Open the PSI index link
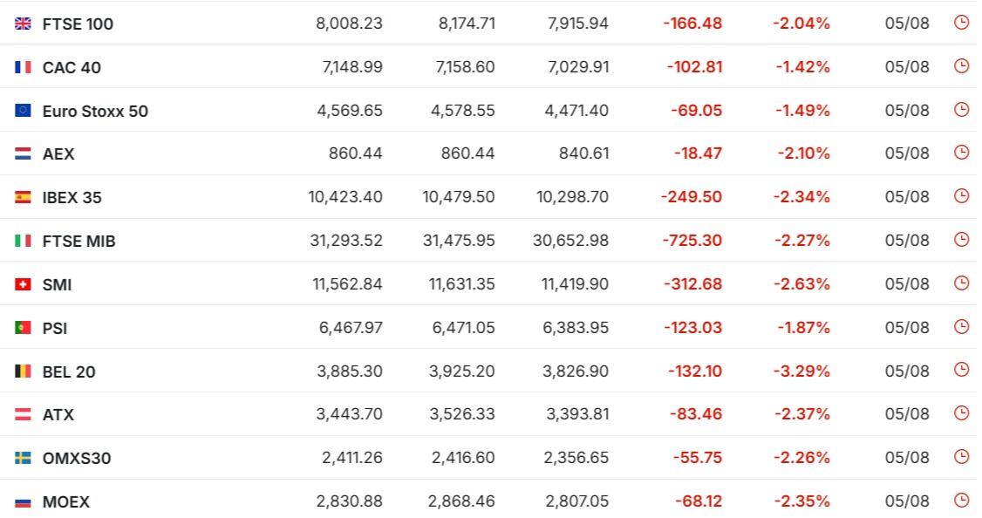This screenshot has height=518, width=982. pyautogui.click(x=54, y=328)
